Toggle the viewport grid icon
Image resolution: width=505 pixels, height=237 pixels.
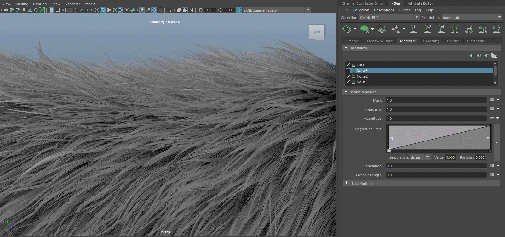[51, 10]
